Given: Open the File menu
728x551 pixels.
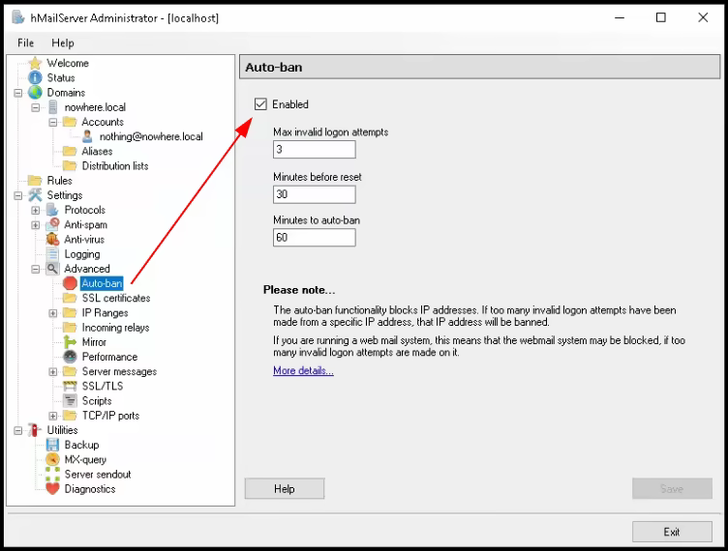Looking at the screenshot, I should click(x=25, y=43).
